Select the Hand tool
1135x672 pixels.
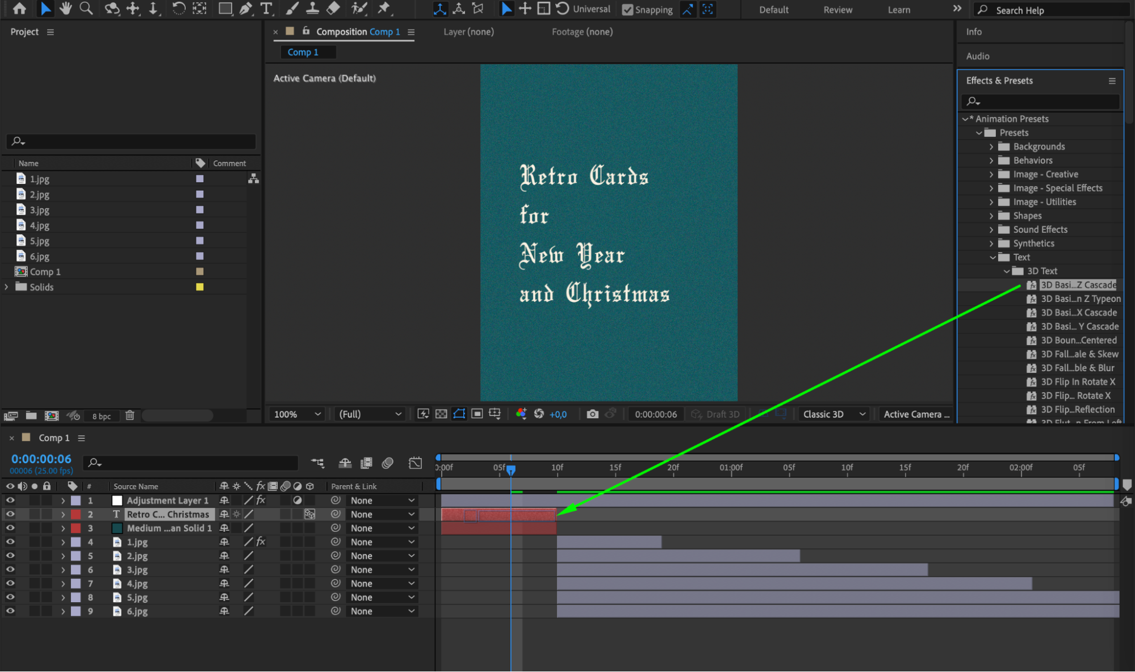tap(66, 9)
